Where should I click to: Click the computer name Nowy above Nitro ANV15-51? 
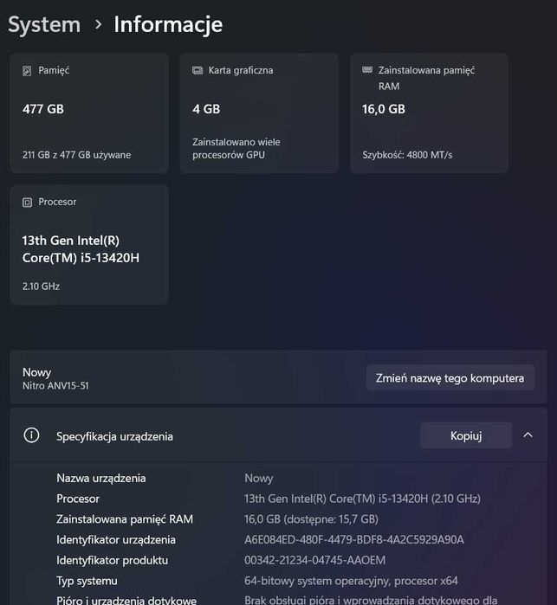(36, 372)
